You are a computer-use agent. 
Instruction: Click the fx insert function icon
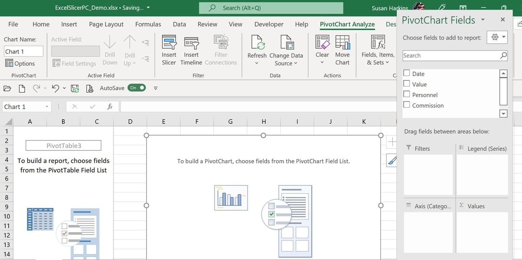pos(110,107)
